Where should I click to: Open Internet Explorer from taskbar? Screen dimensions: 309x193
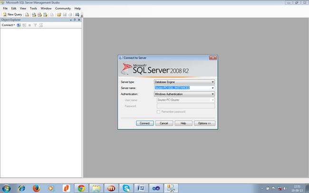pyautogui.click(x=21, y=188)
